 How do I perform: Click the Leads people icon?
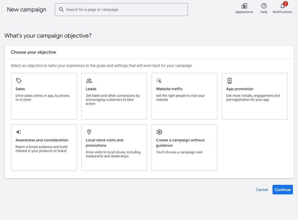(x=89, y=81)
